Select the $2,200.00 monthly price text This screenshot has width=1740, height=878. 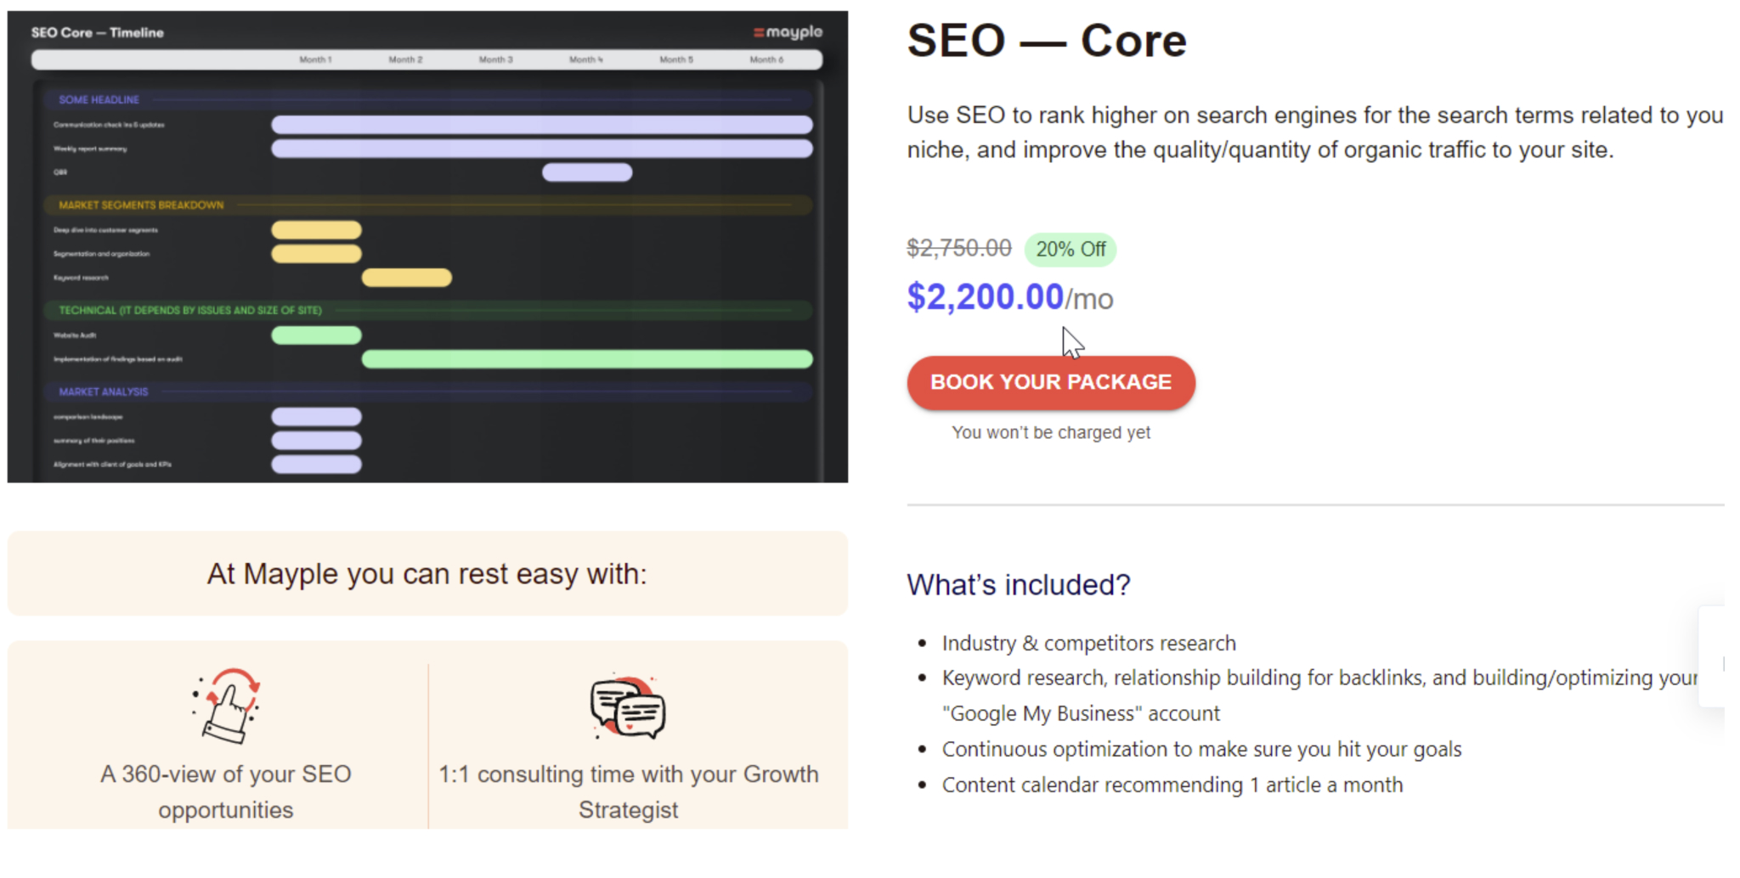point(1010,297)
